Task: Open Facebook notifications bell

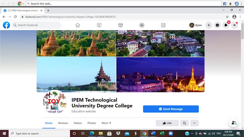Action: [x=226, y=25]
